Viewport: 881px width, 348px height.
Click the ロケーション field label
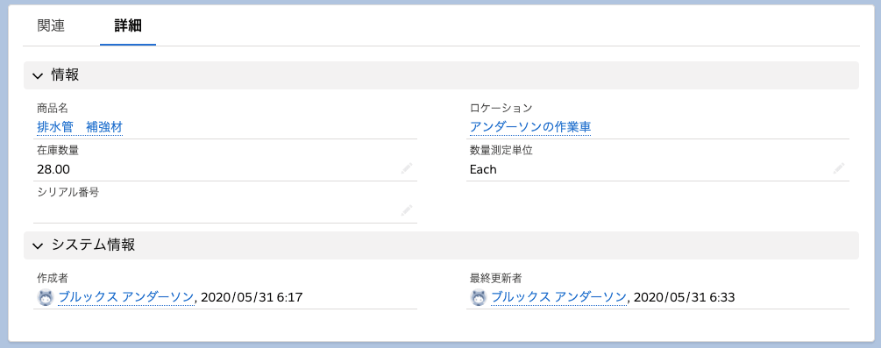[x=501, y=108]
